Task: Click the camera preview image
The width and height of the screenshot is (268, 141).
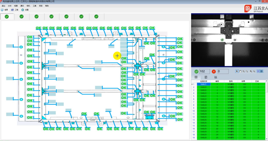Action: coord(230,40)
